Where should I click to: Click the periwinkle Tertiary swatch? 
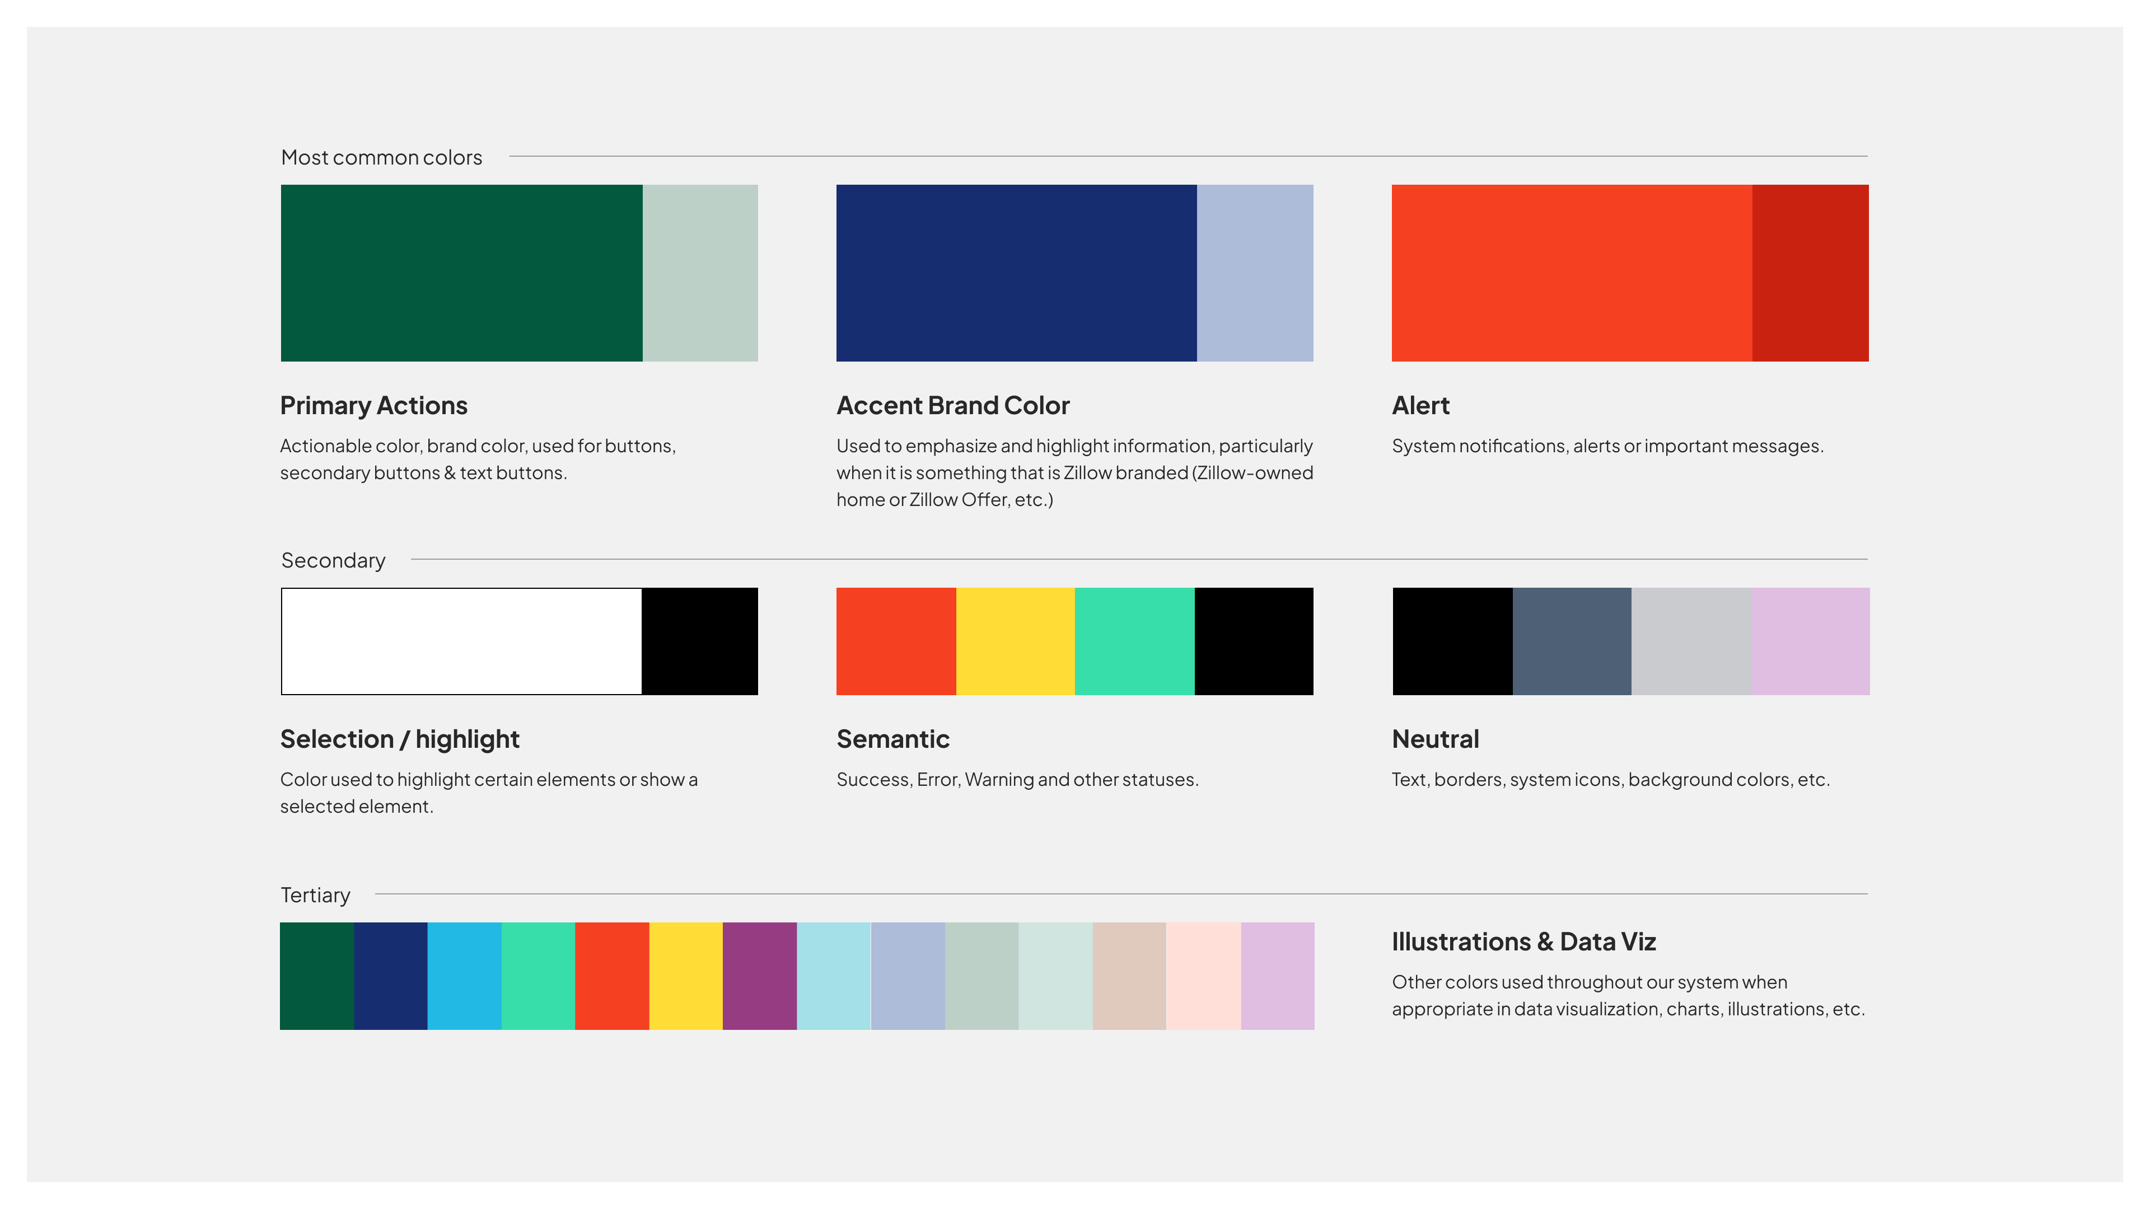908,976
